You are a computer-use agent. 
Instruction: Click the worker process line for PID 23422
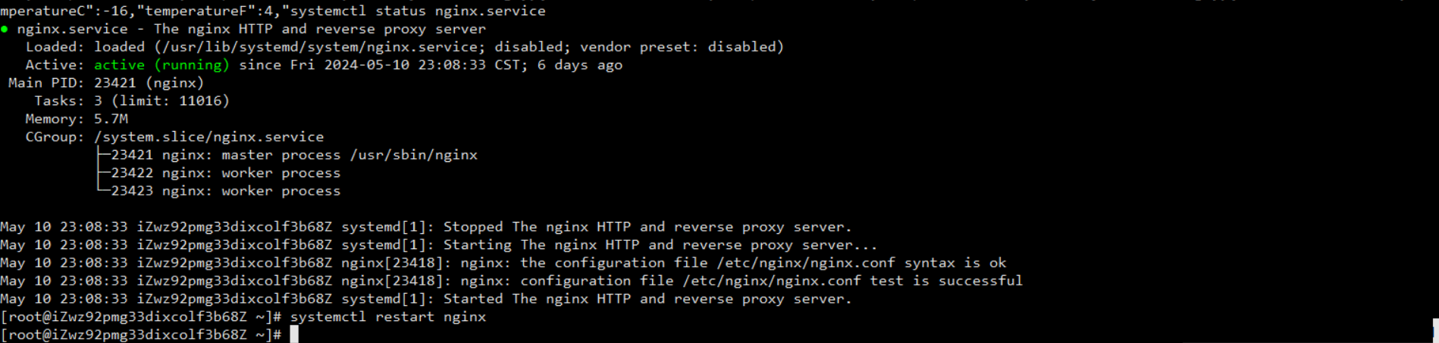(x=226, y=173)
